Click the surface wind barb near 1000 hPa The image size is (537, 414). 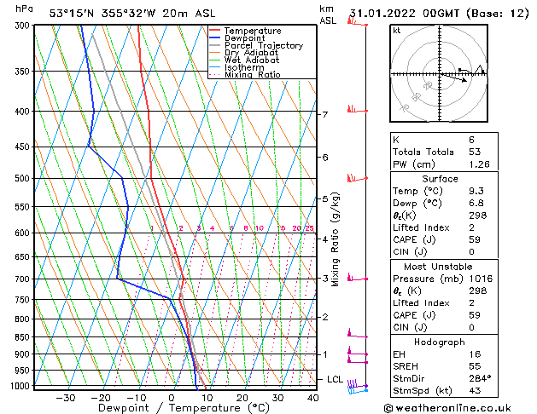click(x=357, y=388)
